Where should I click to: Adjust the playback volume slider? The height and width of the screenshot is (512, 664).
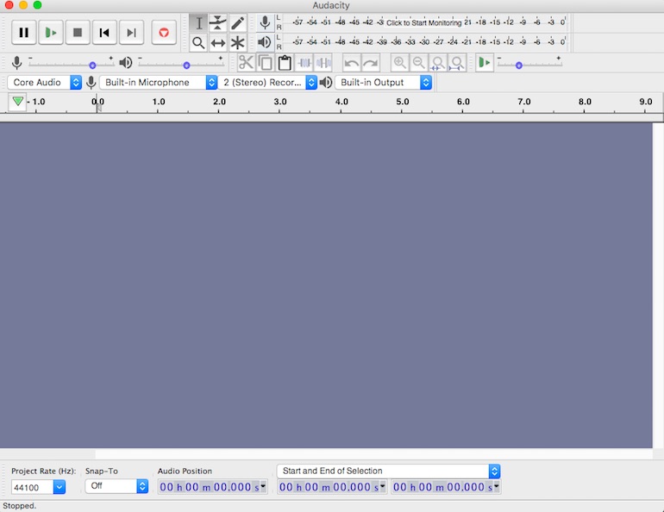pyautogui.click(x=181, y=65)
